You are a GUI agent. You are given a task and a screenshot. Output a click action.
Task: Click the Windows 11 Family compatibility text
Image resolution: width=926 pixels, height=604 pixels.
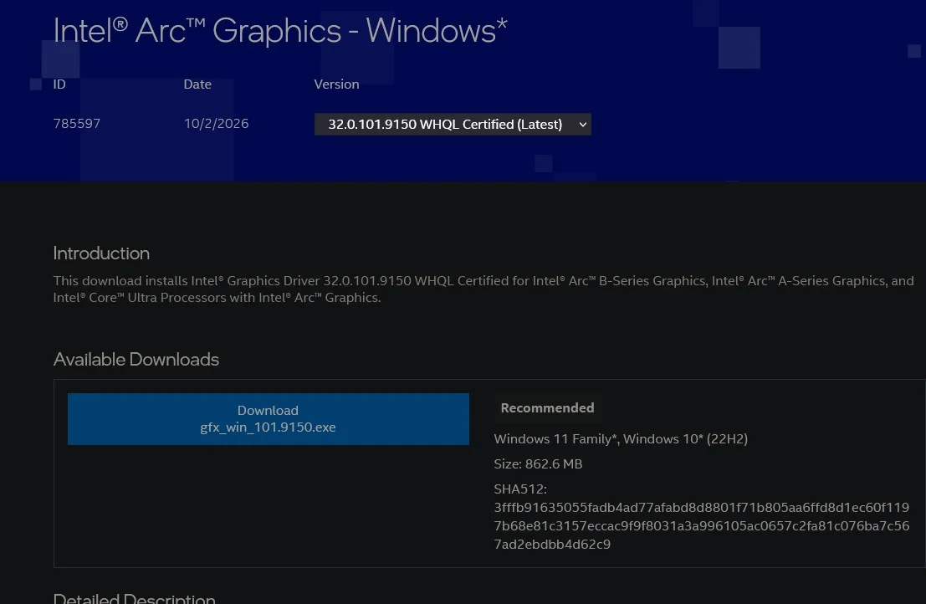pos(621,438)
